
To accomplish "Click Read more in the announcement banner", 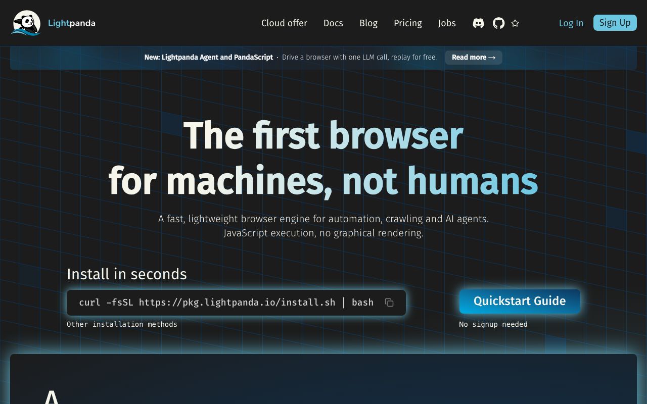I will click(x=474, y=58).
